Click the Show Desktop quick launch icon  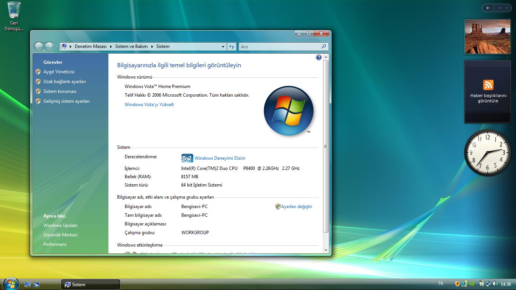pyautogui.click(x=28, y=285)
